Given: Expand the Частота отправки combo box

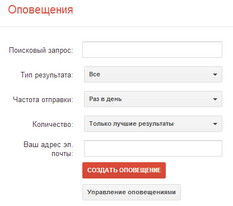Looking at the screenshot, I should (153, 99).
